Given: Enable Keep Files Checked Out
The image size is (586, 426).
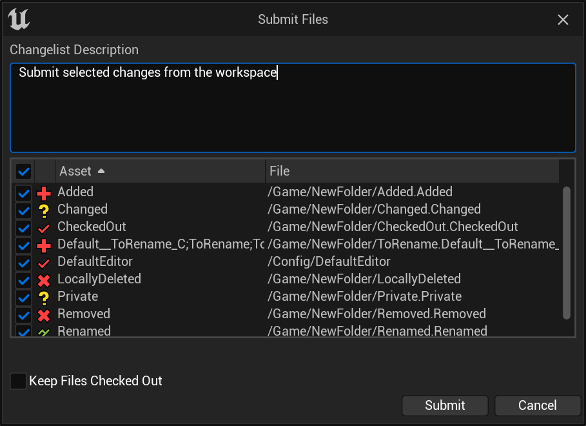Looking at the screenshot, I should [18, 381].
